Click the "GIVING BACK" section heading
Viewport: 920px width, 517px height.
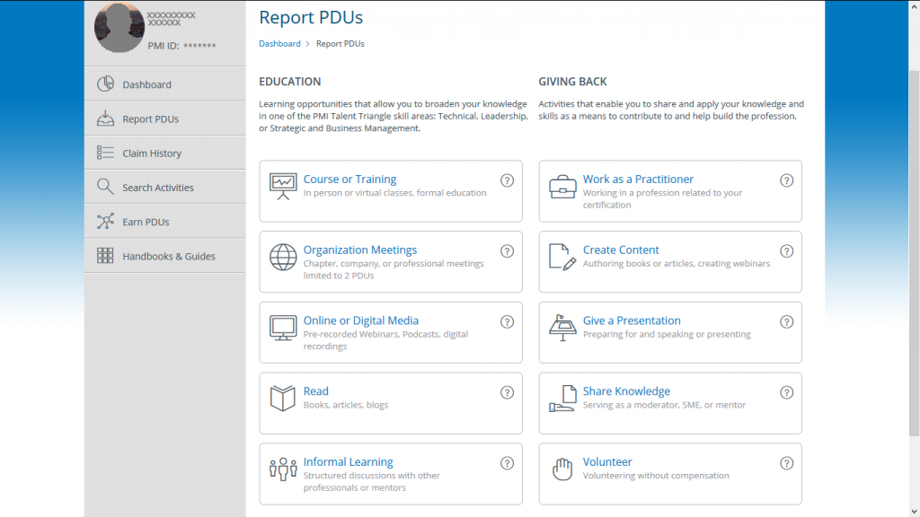click(572, 82)
